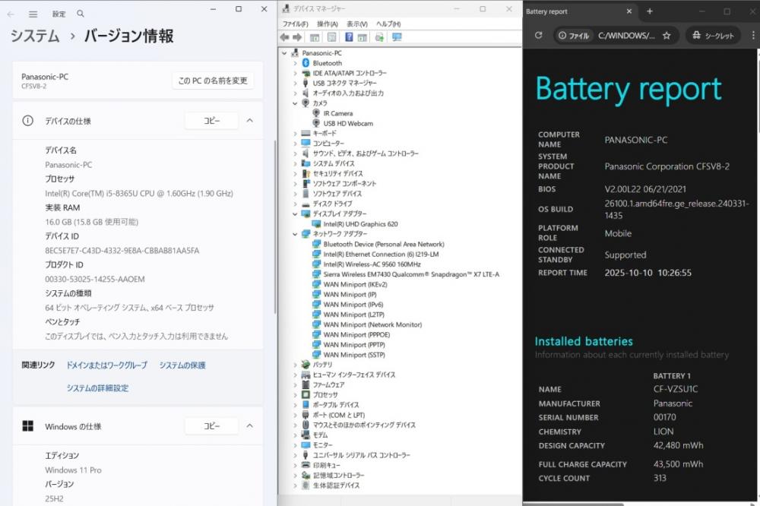Click the scan for hardware changes monitor icon
The image size is (760, 506).
coord(397,37)
